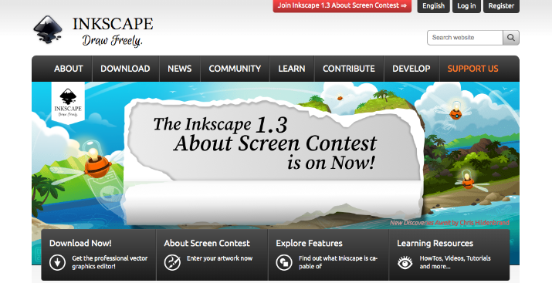This screenshot has width=552, height=283.
Task: Open the ABOUT menu
Action: pyautogui.click(x=68, y=69)
